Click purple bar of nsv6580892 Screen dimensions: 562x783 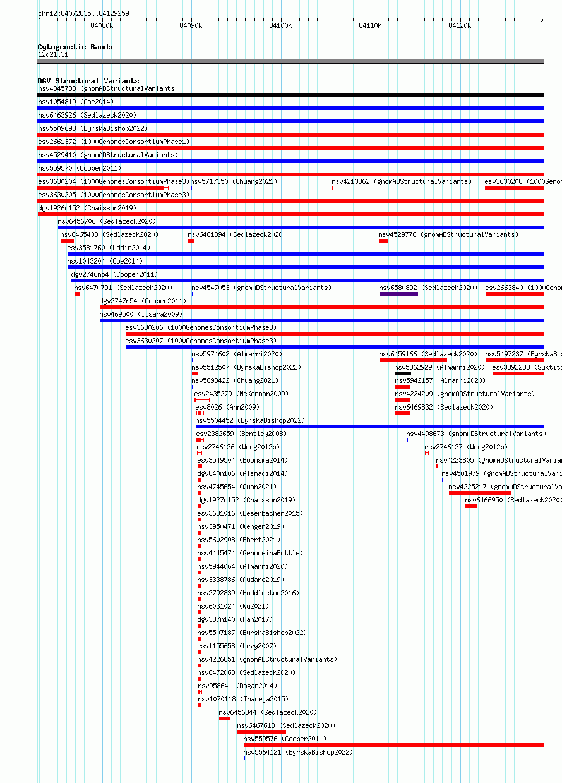click(x=398, y=294)
